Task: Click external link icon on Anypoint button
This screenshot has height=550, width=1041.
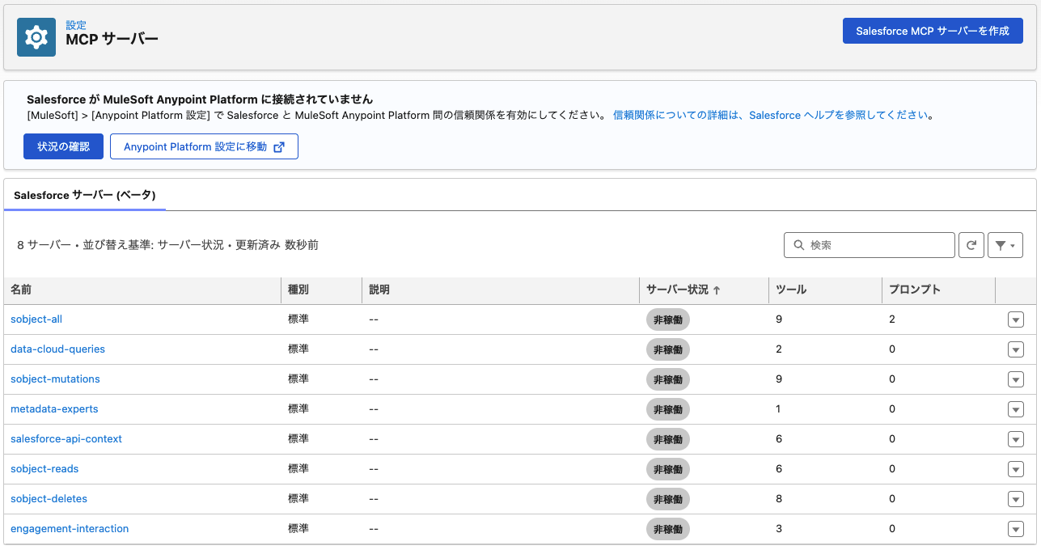Action: coord(279,147)
